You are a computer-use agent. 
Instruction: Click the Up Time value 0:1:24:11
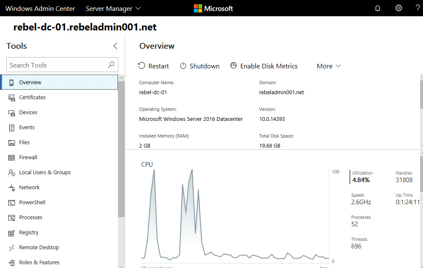click(x=408, y=202)
